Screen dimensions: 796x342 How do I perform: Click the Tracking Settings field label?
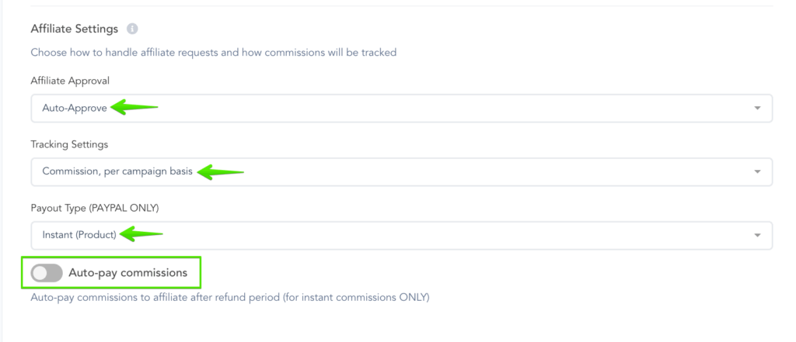68,144
